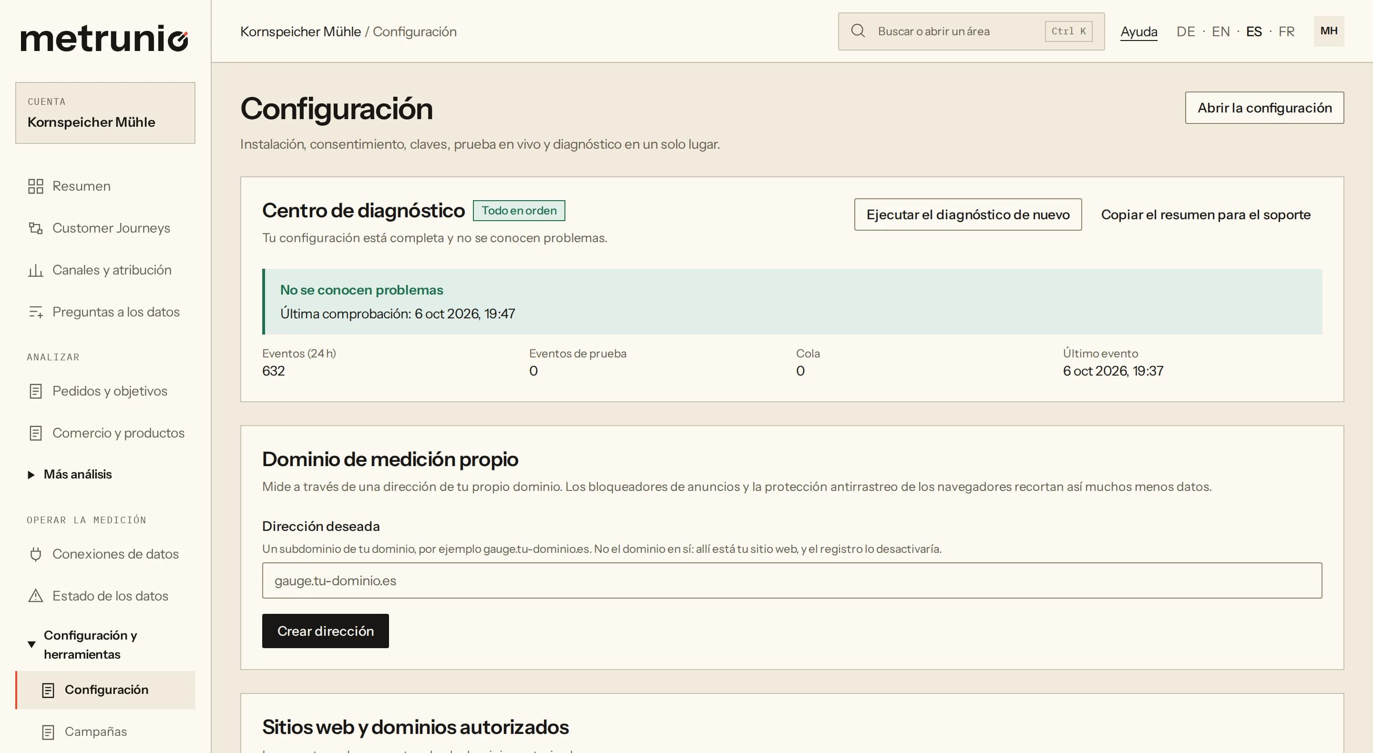This screenshot has width=1373, height=753.
Task: Click the Cola label
Action: click(808, 353)
